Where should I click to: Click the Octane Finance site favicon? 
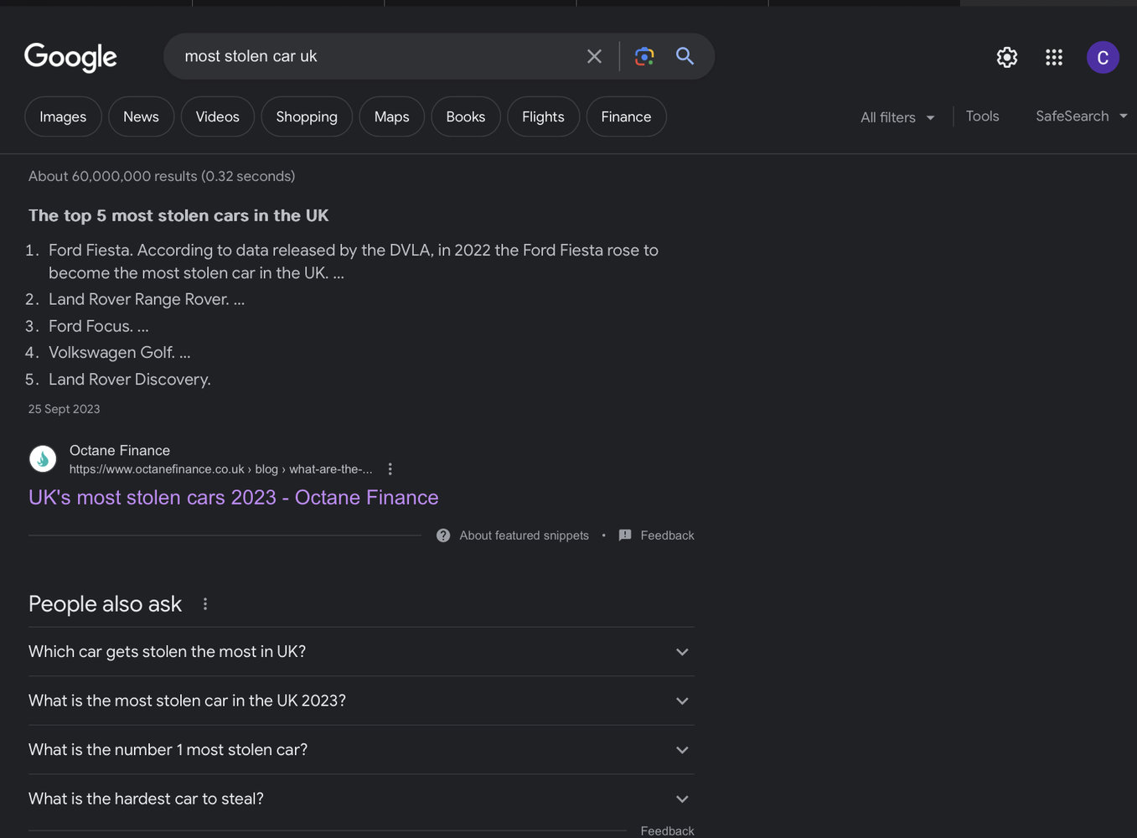pyautogui.click(x=43, y=458)
